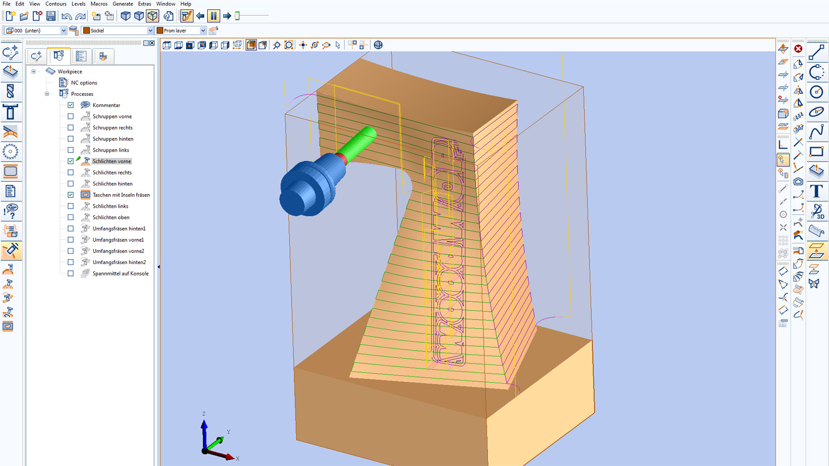Uncheck the Schlichten vorne checkbox
Viewport: 829px width, 466px height.
[x=70, y=161]
